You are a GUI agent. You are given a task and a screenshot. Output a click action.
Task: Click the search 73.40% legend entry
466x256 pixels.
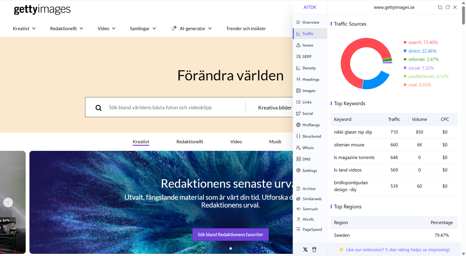tap(421, 43)
